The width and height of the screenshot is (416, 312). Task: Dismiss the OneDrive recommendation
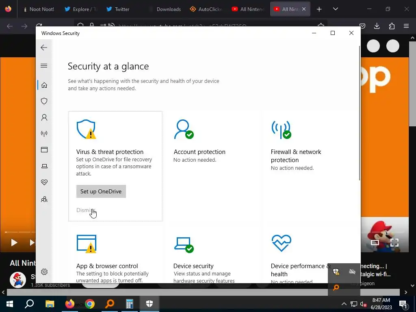(x=86, y=210)
